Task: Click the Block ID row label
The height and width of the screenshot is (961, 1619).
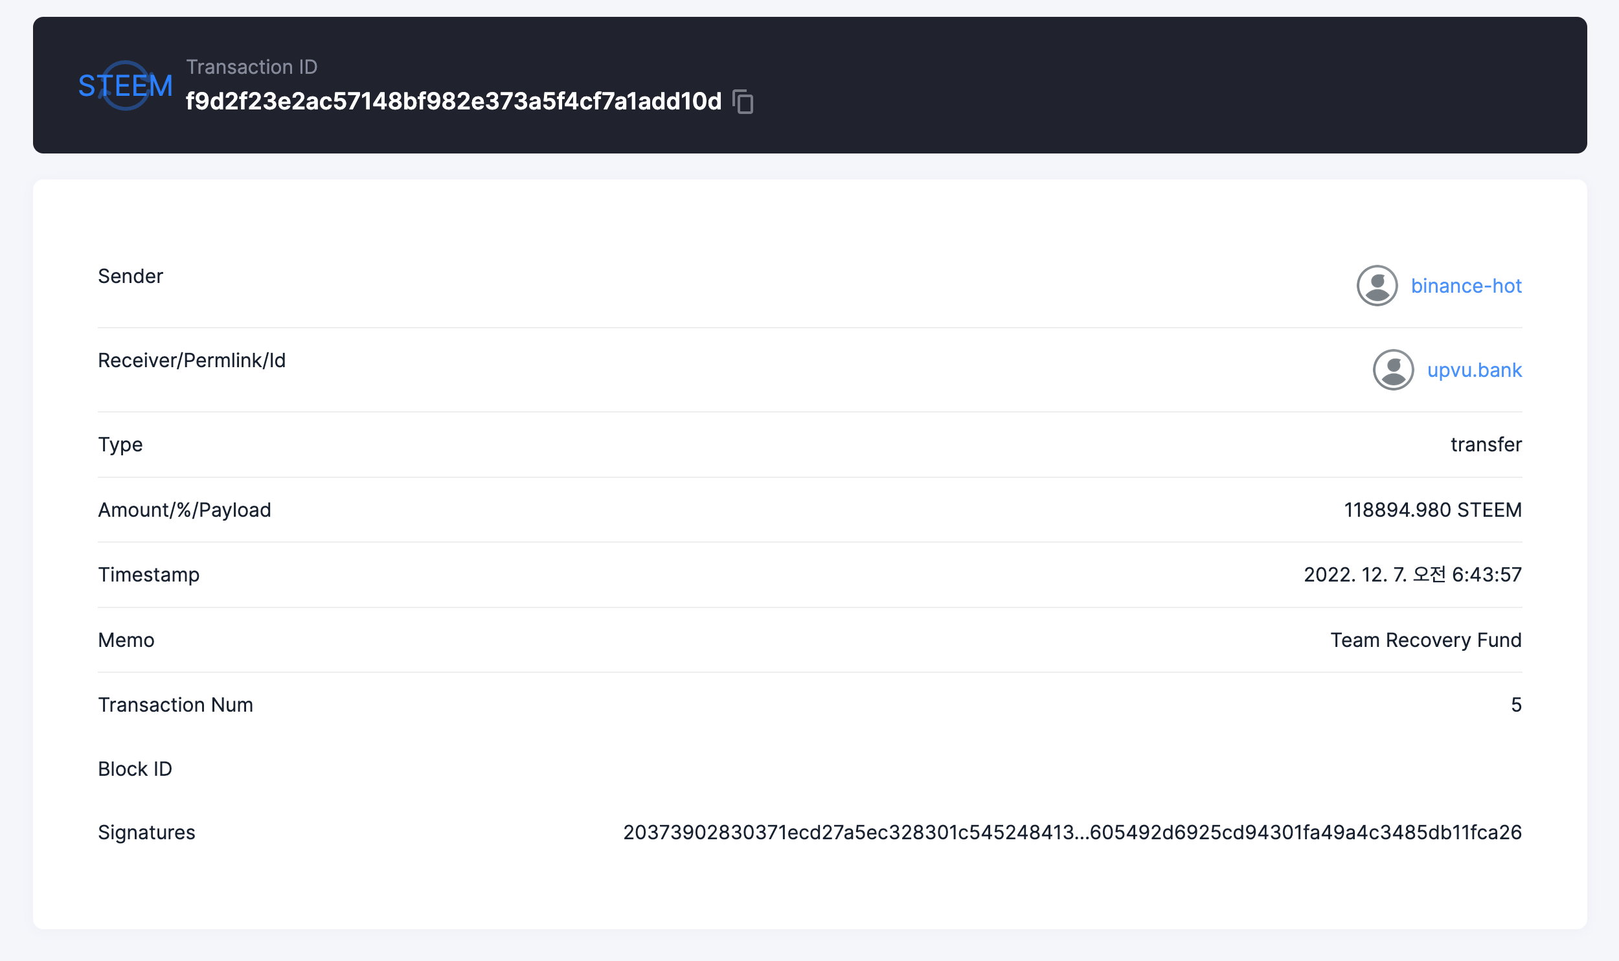Action: pos(135,769)
